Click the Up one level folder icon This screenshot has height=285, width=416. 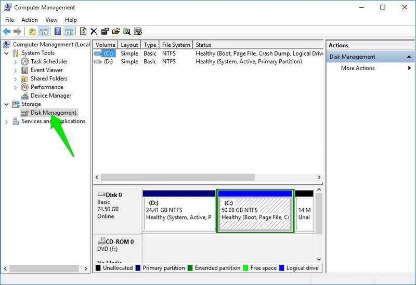click(32, 32)
